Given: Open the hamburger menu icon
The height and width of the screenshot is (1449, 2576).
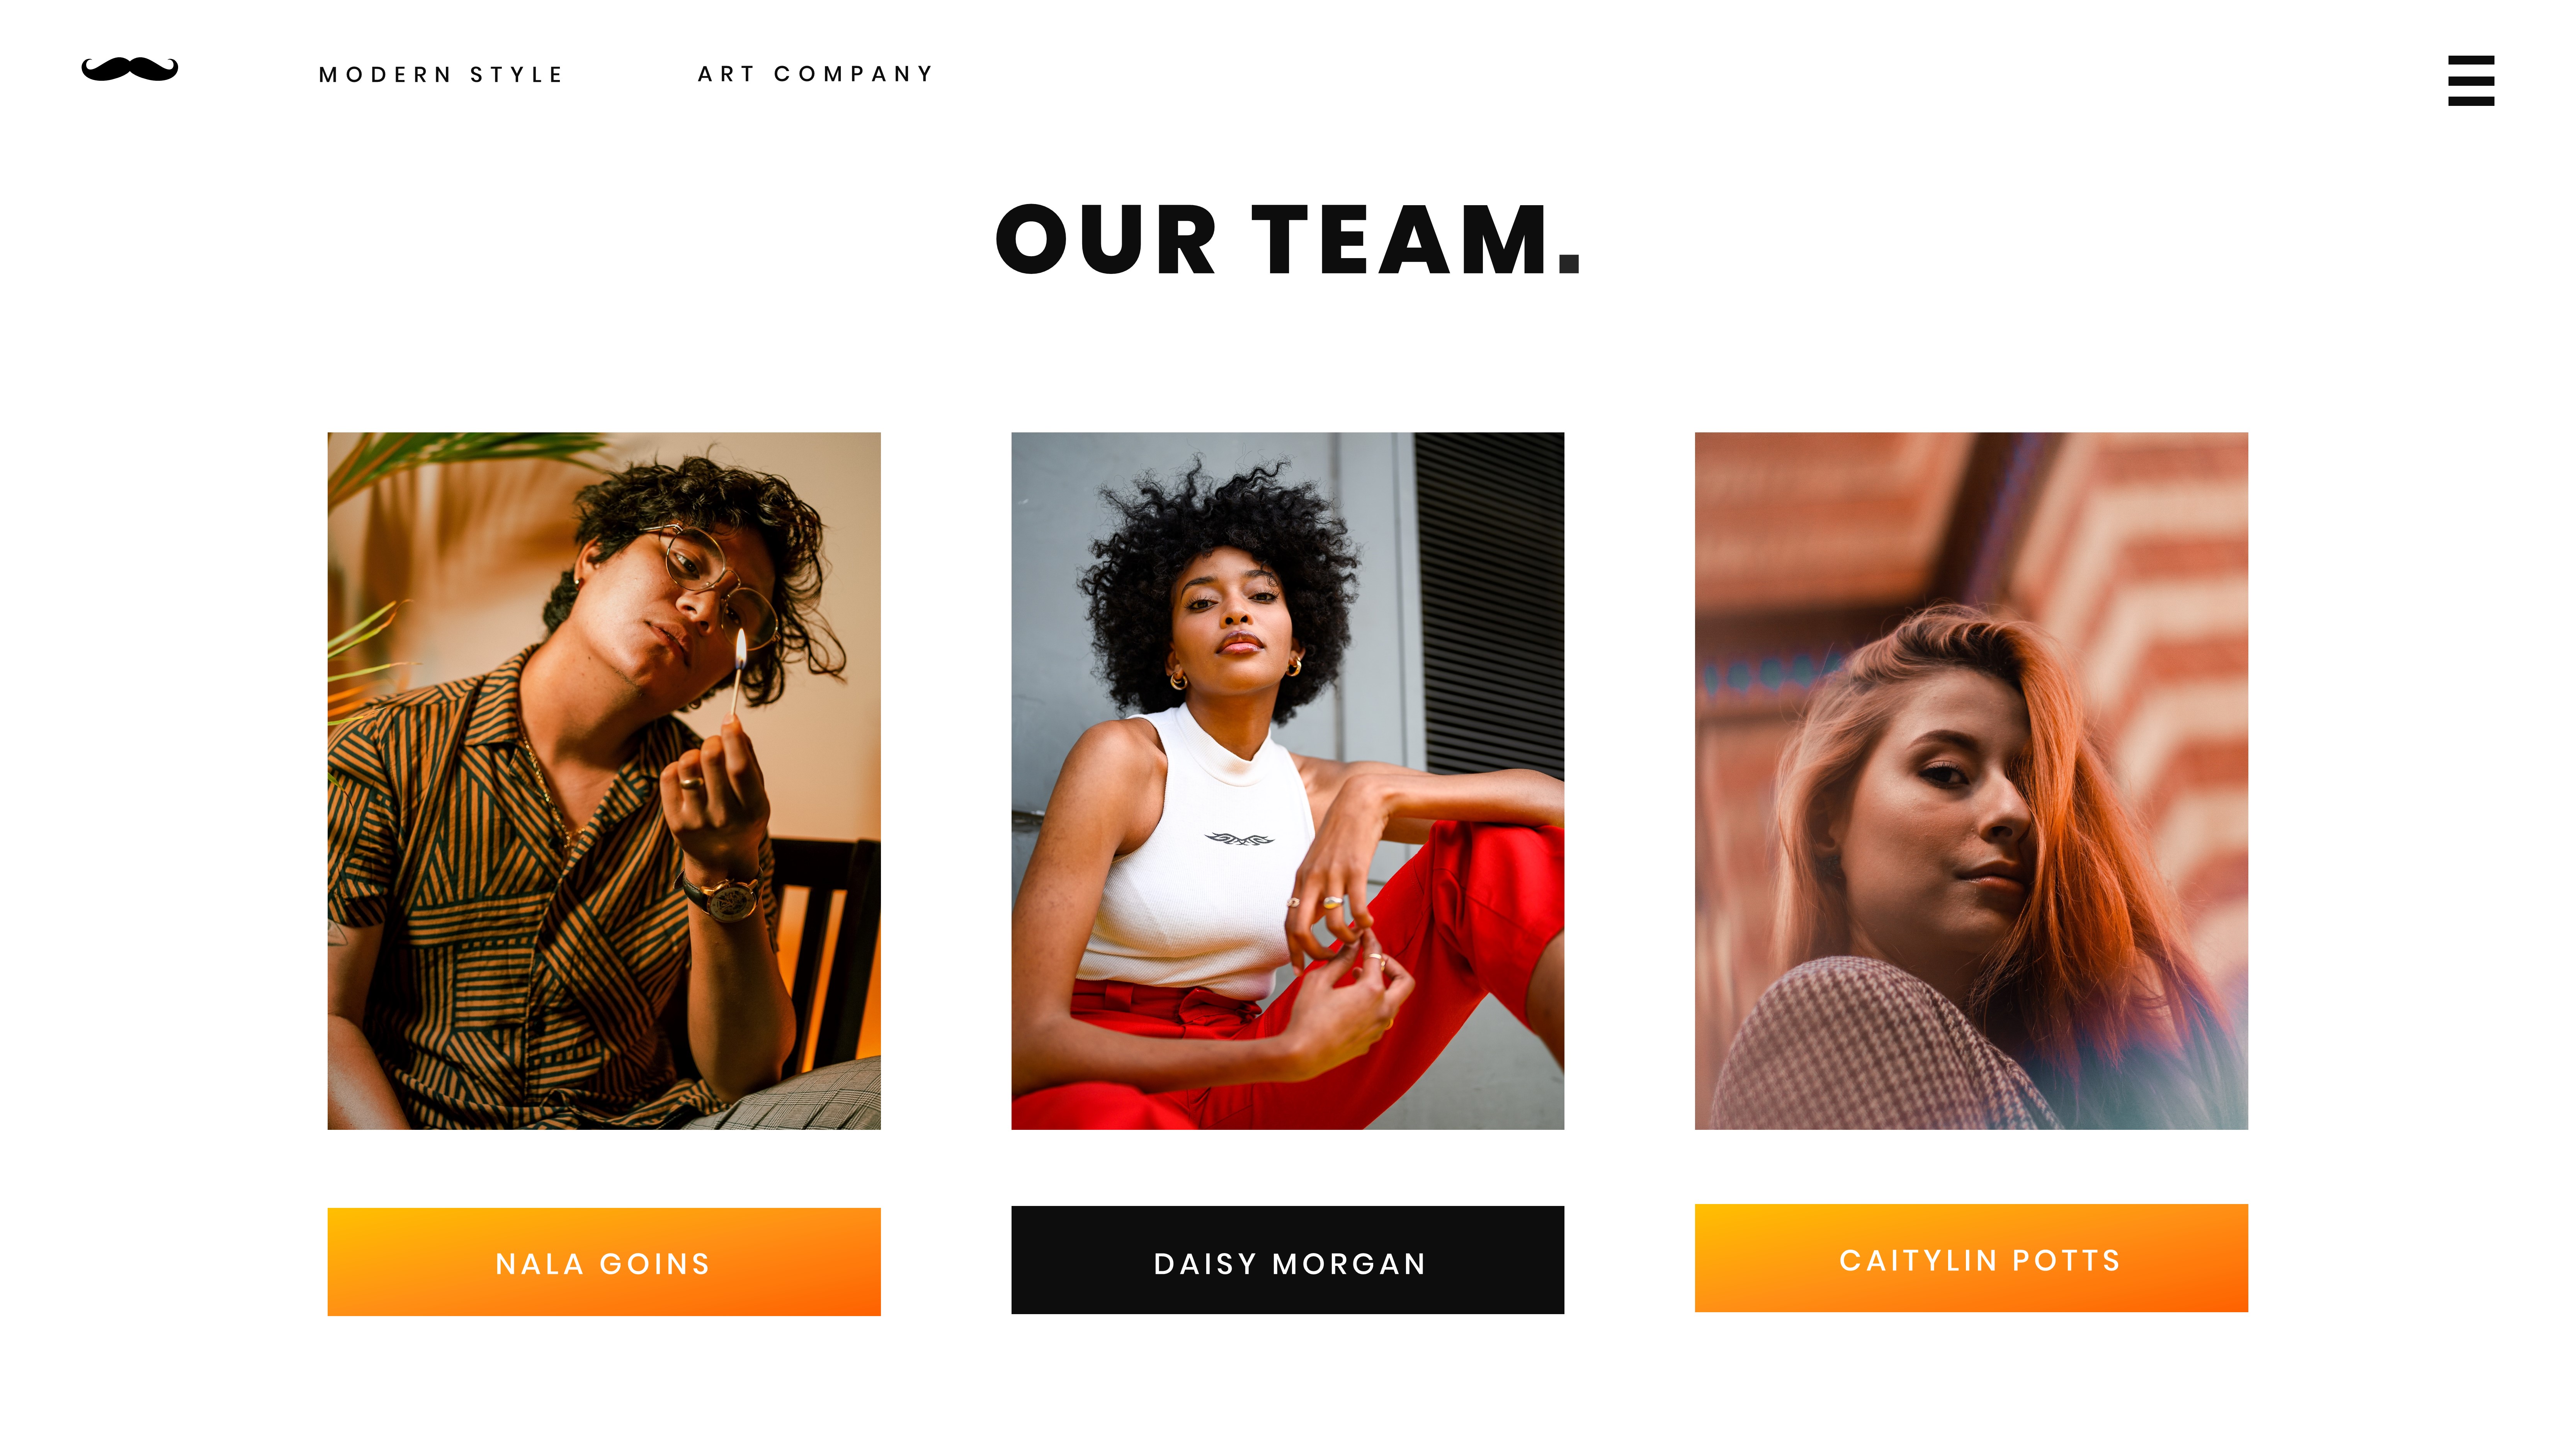Looking at the screenshot, I should click(2470, 80).
